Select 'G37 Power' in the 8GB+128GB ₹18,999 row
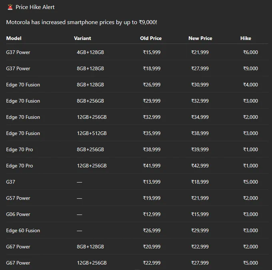This screenshot has height=270, width=272. [18, 68]
